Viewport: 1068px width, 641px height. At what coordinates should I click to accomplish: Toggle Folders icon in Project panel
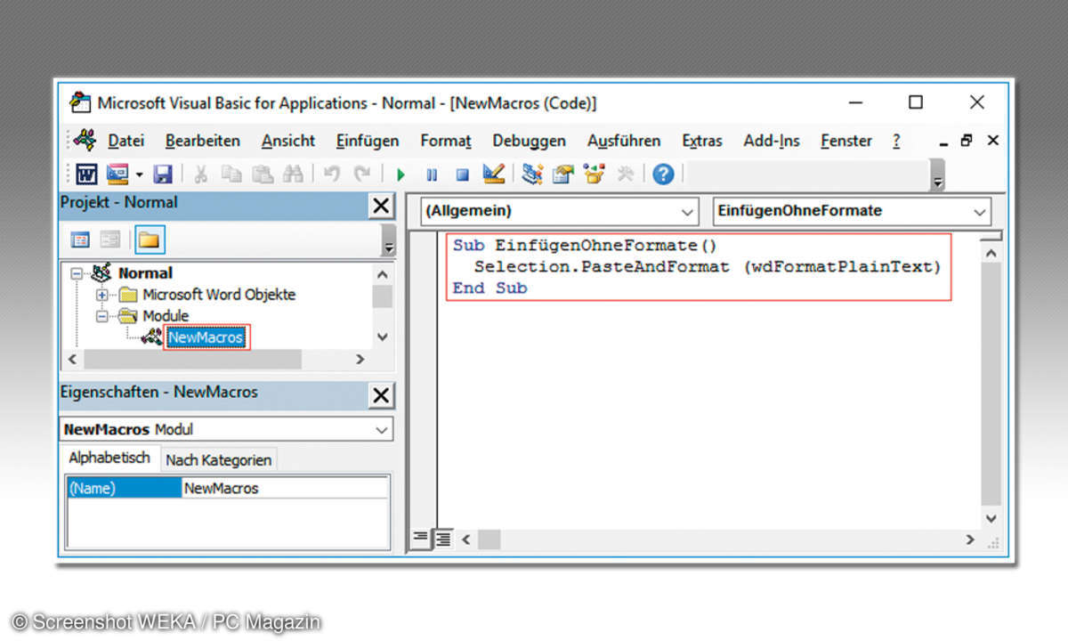pos(150,239)
